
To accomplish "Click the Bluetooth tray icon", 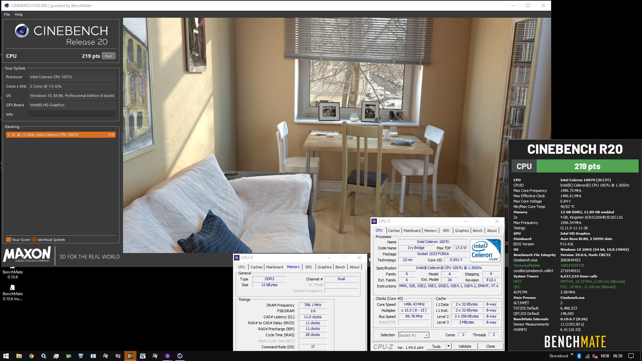I will 579,356.
